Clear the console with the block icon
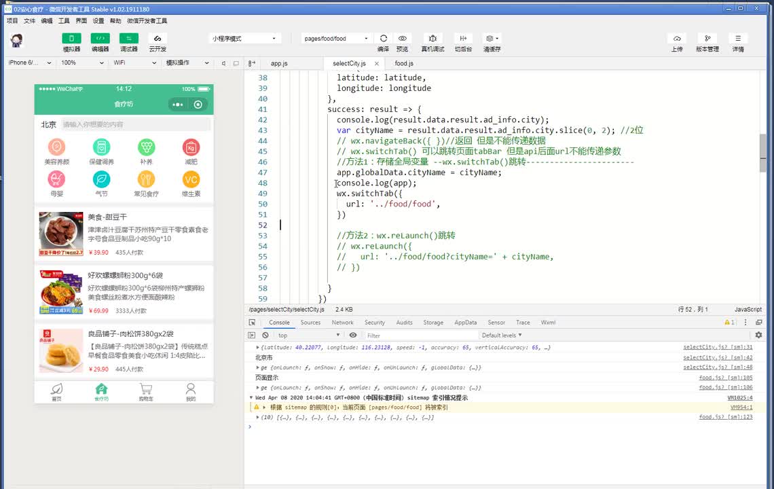774x489 pixels. click(x=265, y=336)
